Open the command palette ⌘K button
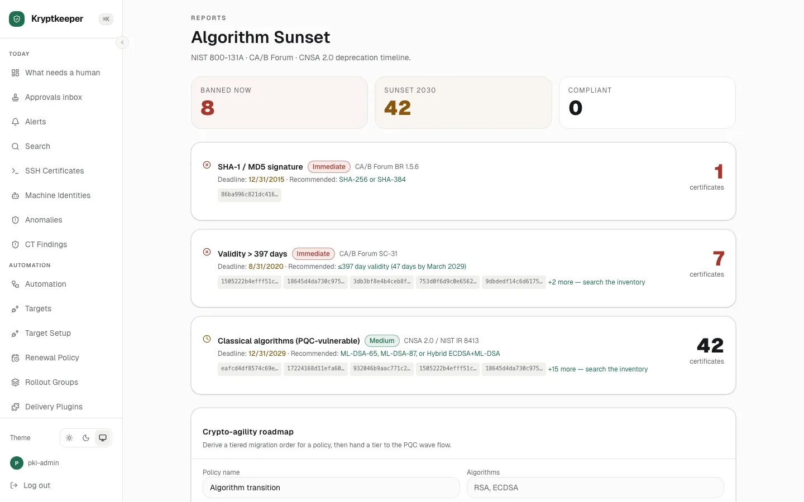Image resolution: width=804 pixels, height=502 pixels. pos(106,19)
